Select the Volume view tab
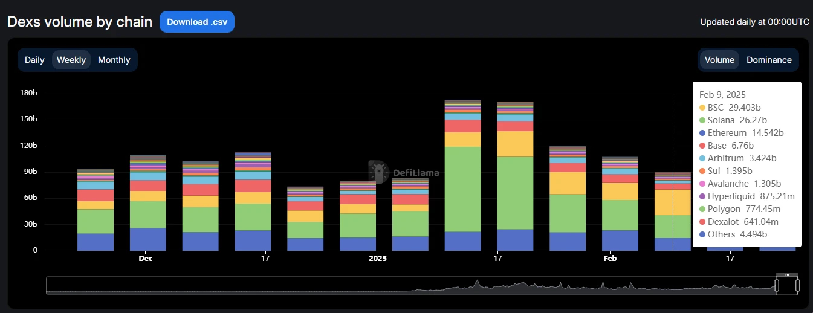The width and height of the screenshot is (813, 313). coord(719,60)
